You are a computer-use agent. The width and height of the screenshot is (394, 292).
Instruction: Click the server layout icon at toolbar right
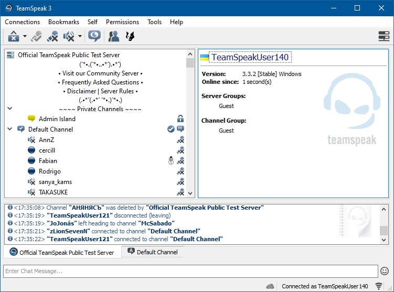point(384,36)
